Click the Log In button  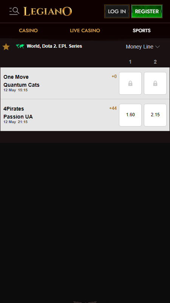(117, 11)
